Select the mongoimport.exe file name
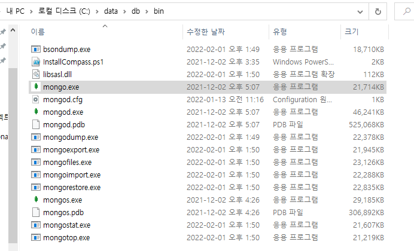 coord(72,175)
